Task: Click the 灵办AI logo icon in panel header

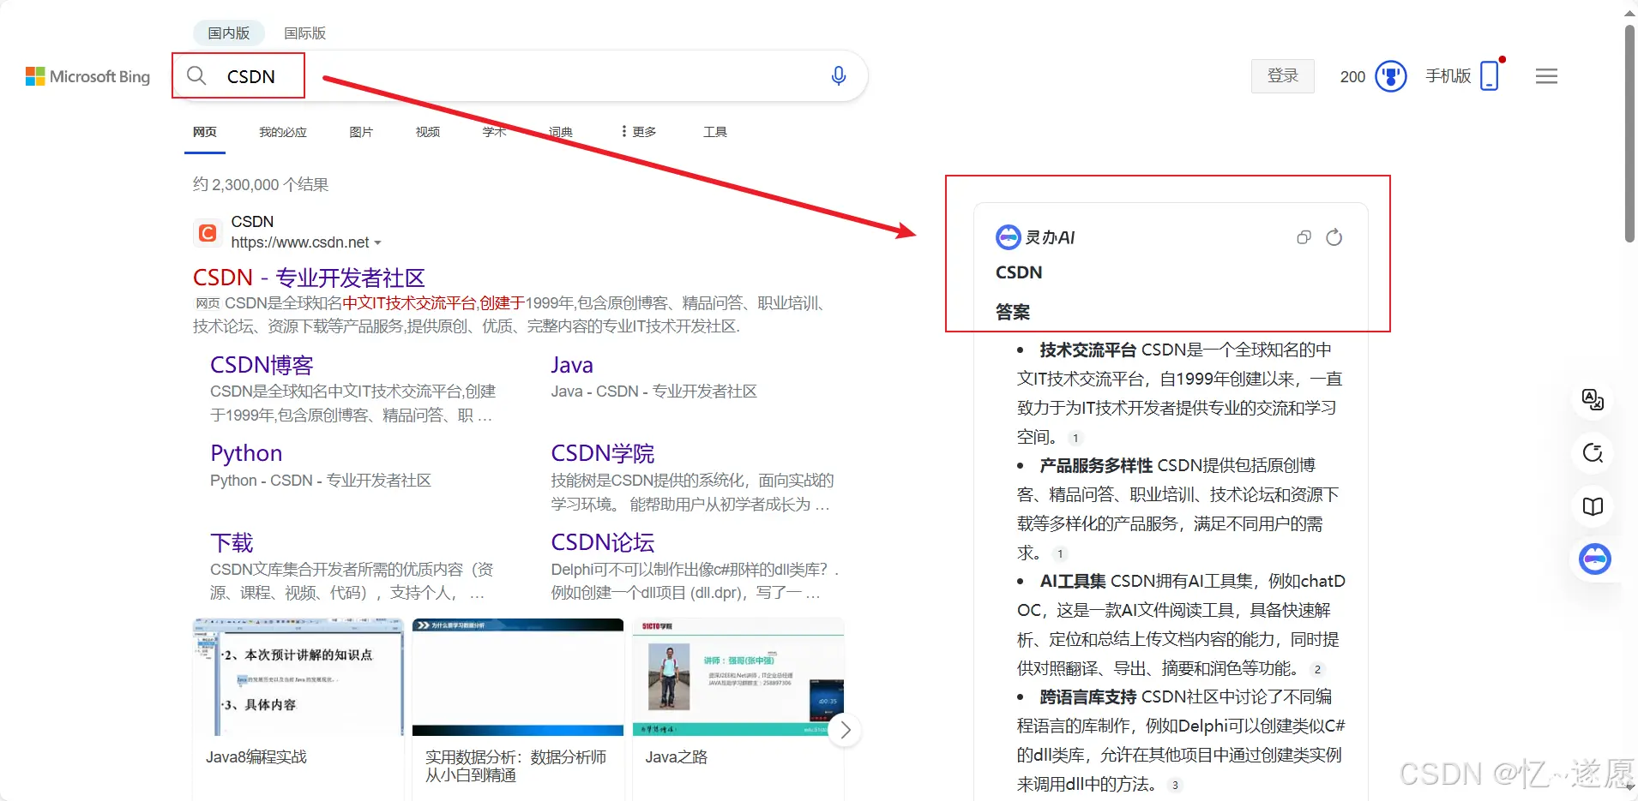Action: 1008,237
